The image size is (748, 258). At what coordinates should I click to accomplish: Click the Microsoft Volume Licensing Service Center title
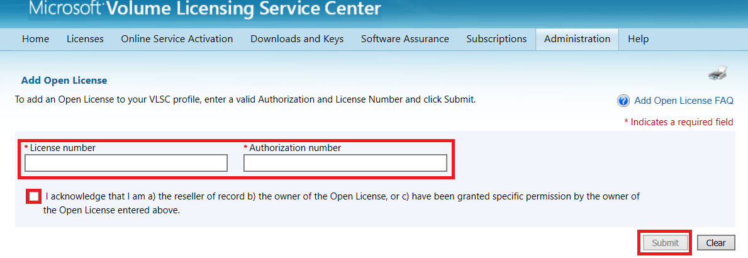204,8
